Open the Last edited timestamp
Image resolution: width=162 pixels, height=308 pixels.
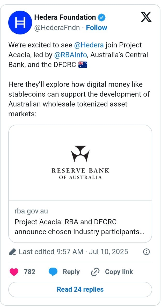(73, 252)
